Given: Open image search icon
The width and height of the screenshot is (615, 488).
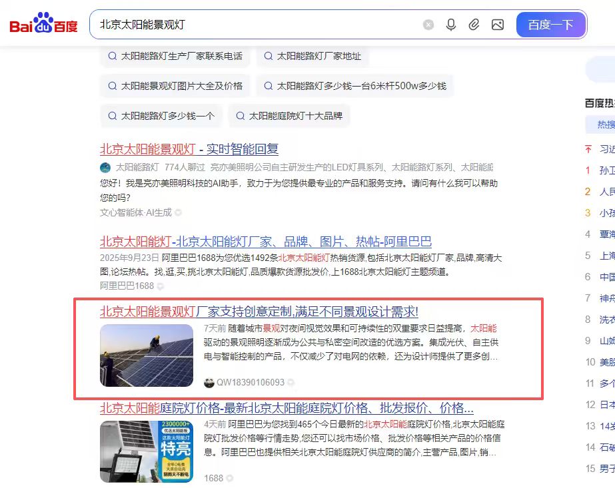Looking at the screenshot, I should coord(498,25).
